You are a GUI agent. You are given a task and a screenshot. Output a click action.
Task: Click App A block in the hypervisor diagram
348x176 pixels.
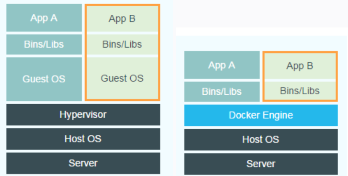click(x=44, y=18)
